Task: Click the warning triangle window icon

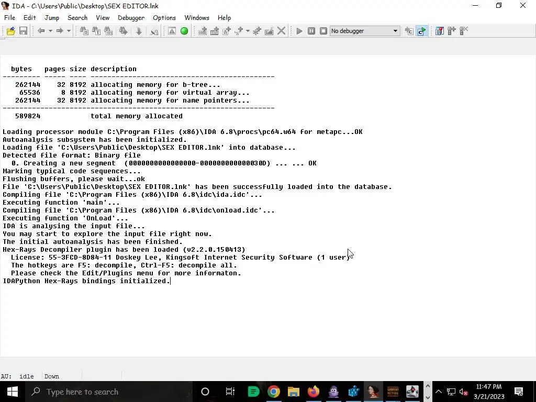Action: pos(172,31)
